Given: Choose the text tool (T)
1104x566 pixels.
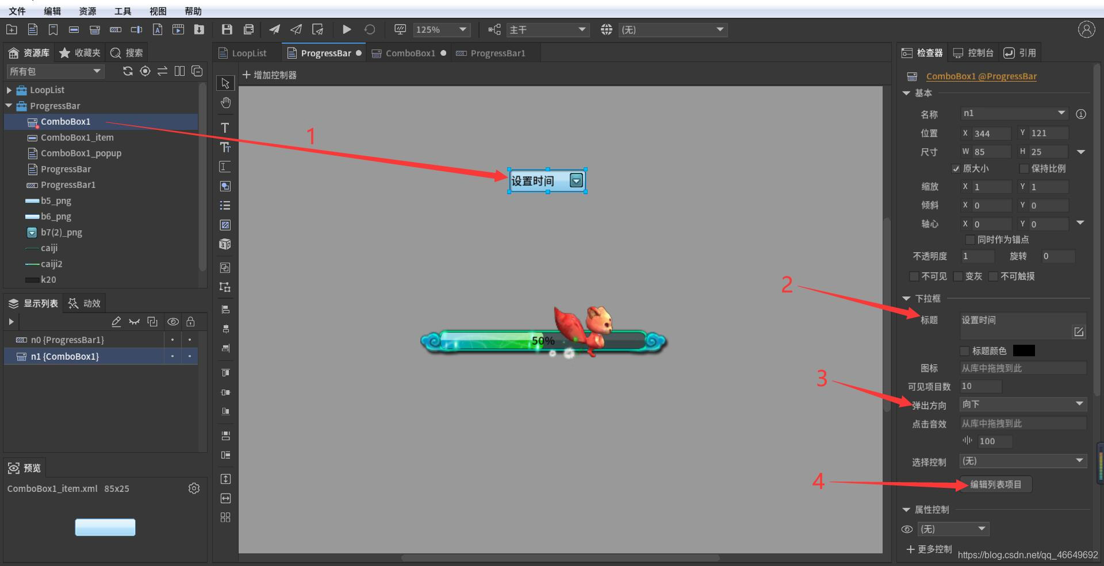Looking at the screenshot, I should pos(225,128).
